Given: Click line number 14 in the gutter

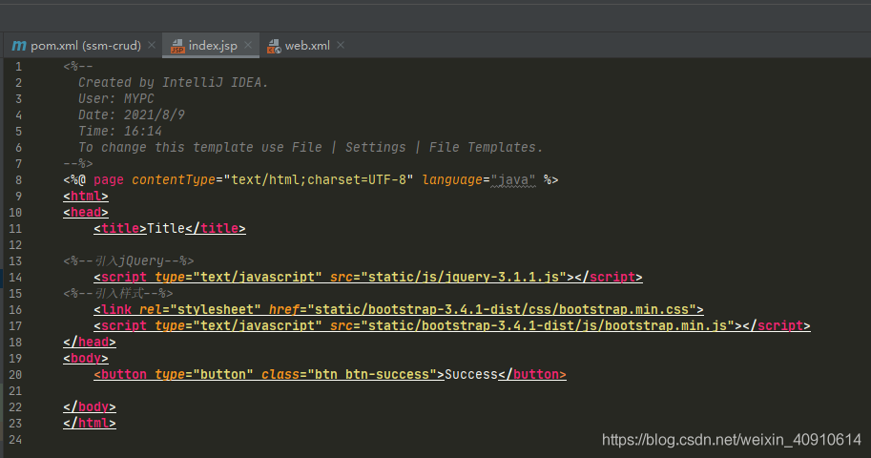Looking at the screenshot, I should 15,278.
